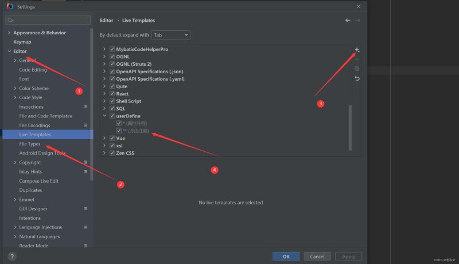Disable the userDefine group checkbox
This screenshot has height=264, width=459.
click(x=112, y=116)
